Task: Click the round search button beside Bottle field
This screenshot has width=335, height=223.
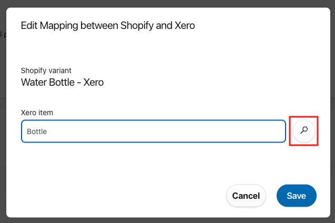Action: click(x=303, y=131)
